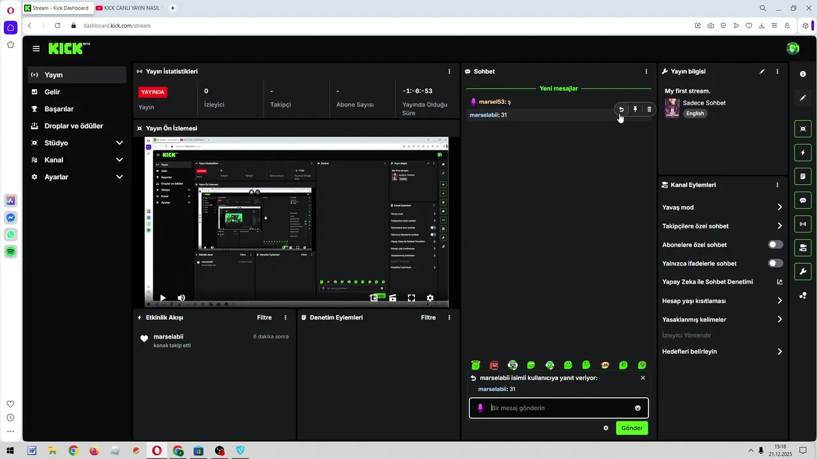
Task: Open Yavaş mod options
Action: [x=723, y=207]
